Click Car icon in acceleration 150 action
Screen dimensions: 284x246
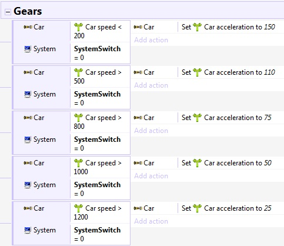pos(138,27)
